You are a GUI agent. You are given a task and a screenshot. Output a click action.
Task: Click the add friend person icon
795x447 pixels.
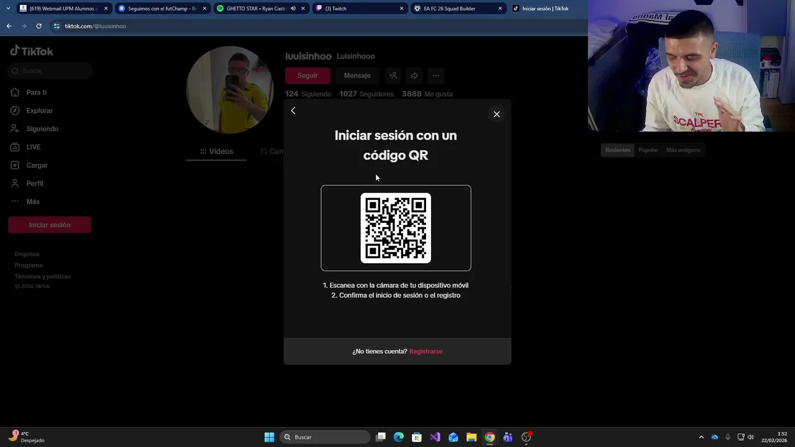point(393,75)
